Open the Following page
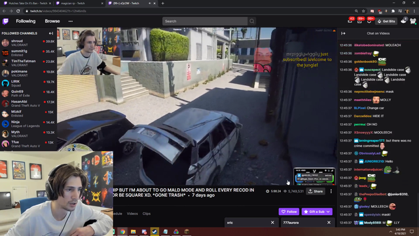The image size is (419, 236). [26, 21]
